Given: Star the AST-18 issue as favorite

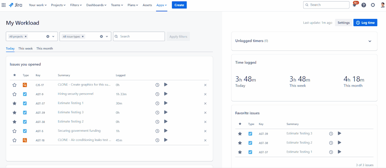Looking at the screenshot, I should (x=15, y=140).
